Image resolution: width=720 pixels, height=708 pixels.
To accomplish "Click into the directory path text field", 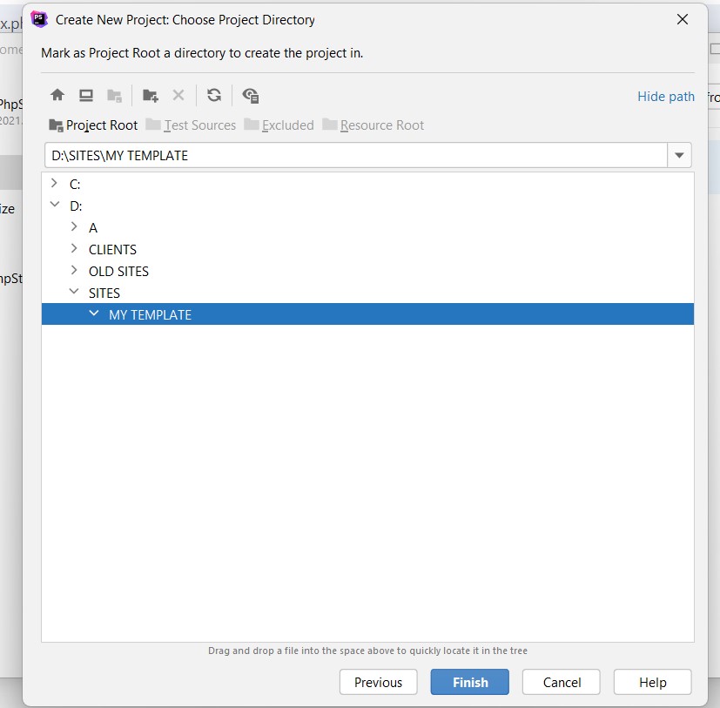I will click(x=348, y=156).
